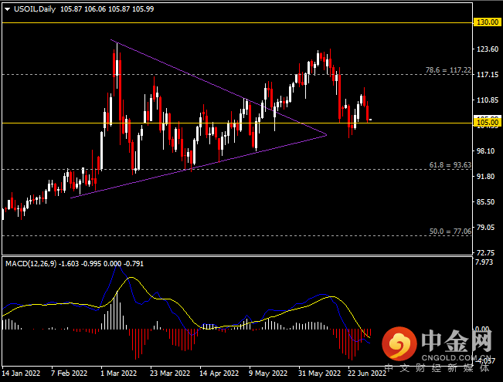
Task: Select the 9 May 2022 date label
Action: 268,374
